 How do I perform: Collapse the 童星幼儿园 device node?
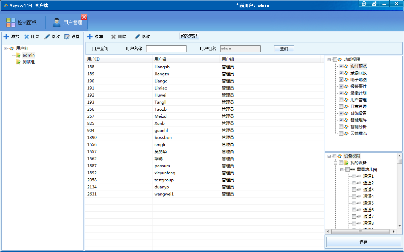pyautogui.click(x=342, y=170)
